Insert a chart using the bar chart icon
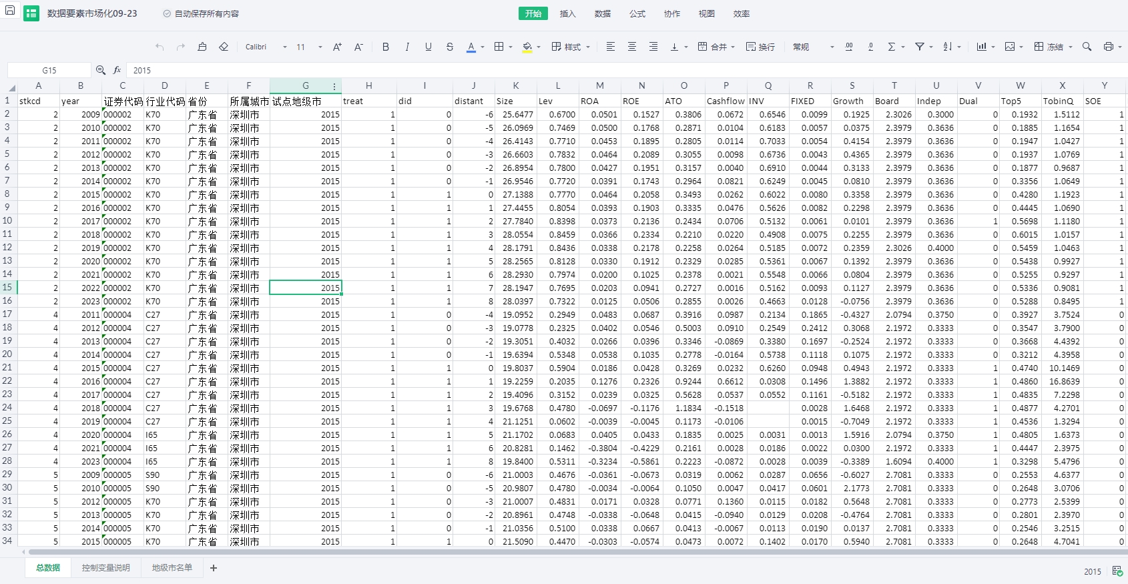The width and height of the screenshot is (1128, 584). point(982,47)
